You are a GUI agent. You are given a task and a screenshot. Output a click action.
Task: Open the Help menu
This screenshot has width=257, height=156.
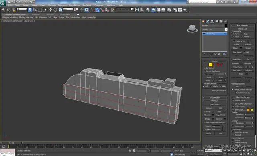[x=121, y=5]
